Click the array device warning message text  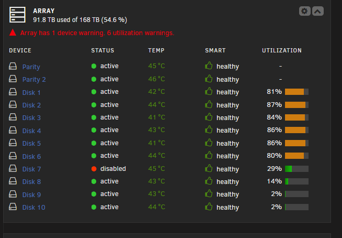[x=97, y=33]
